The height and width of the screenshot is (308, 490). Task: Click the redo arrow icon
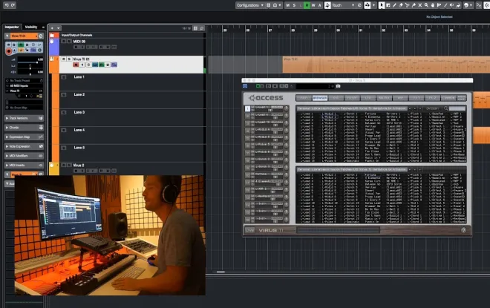13,5
